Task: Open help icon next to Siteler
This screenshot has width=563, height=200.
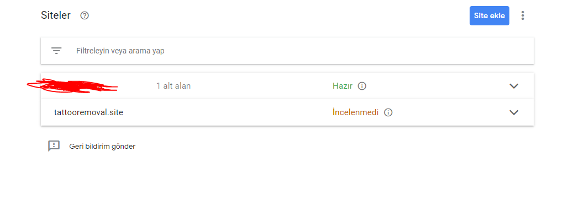Action: pos(85,16)
